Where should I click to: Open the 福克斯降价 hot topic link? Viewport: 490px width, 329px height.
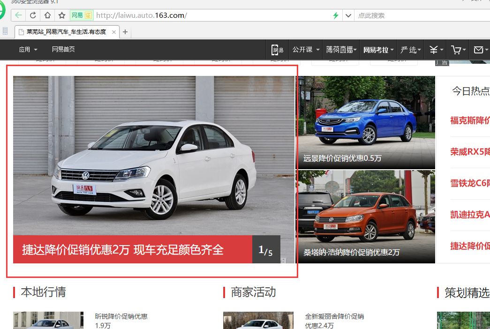pyautogui.click(x=470, y=120)
